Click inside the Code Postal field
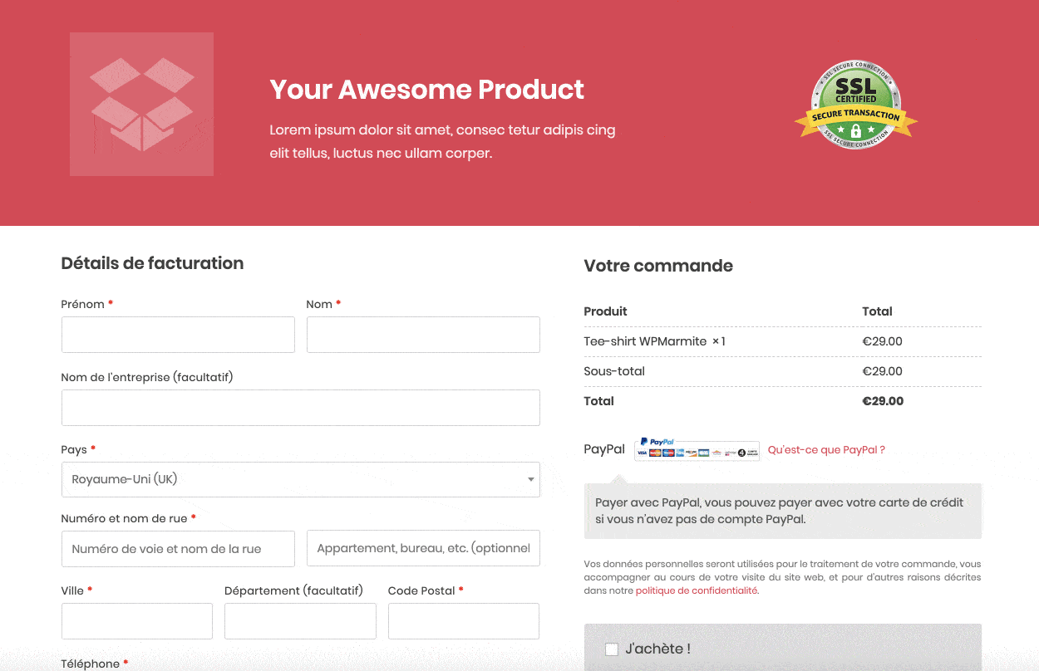1039x671 pixels. 463,621
